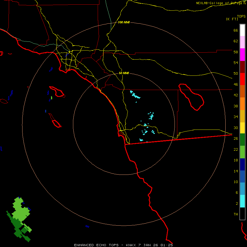
Task: Click the NEXLAB-College of DuPage credit text
Action: pos(220,3)
